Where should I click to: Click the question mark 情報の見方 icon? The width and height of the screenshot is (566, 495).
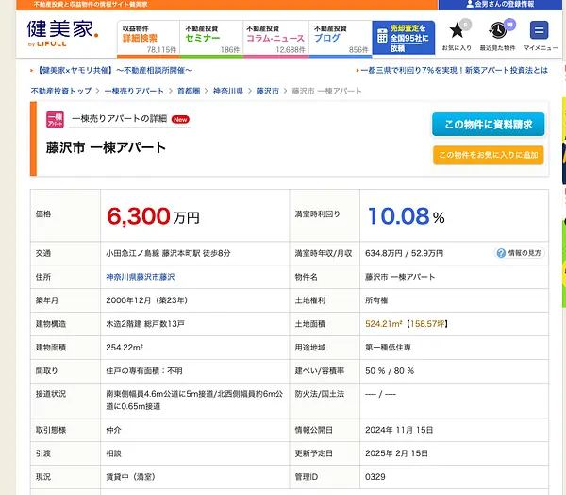[x=501, y=253]
